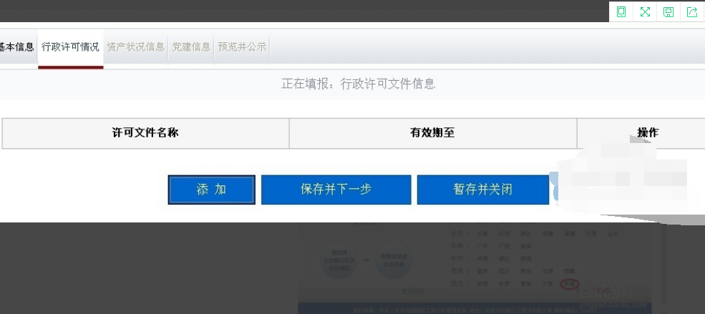Click the 添加 button

(x=211, y=190)
